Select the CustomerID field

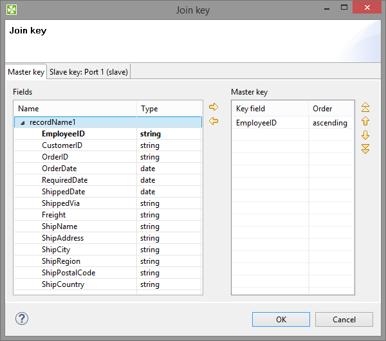pos(62,145)
